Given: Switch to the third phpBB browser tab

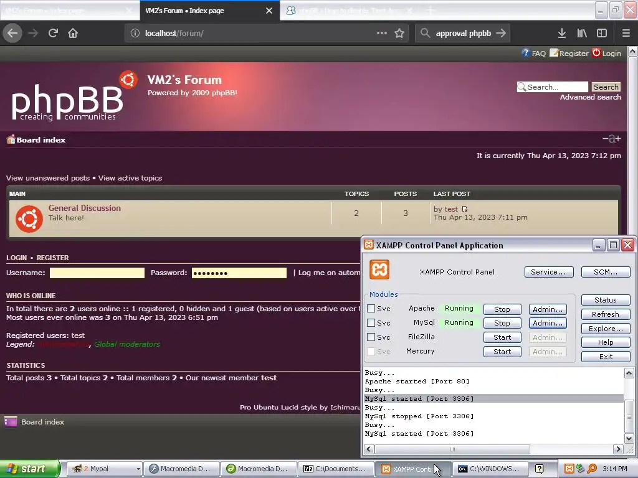Looking at the screenshot, I should pos(350,11).
